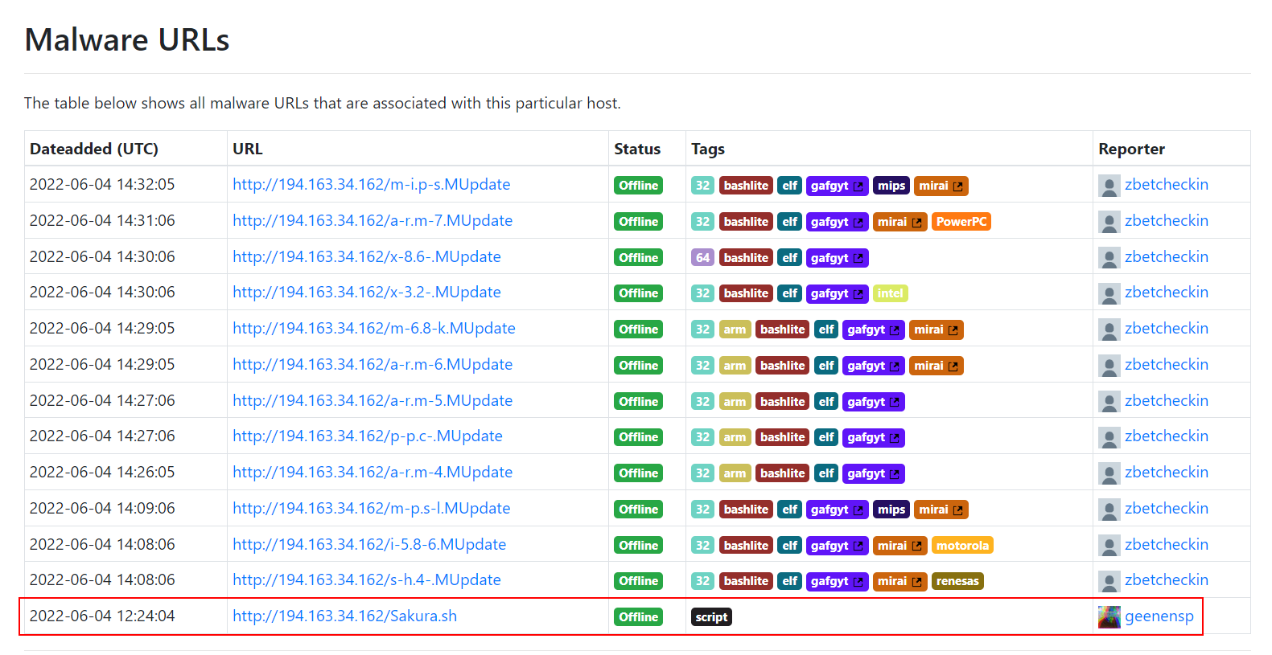The height and width of the screenshot is (655, 1272).
Task: Click the mips tag in the m-p.s-l.MUpdate row
Action: point(891,510)
